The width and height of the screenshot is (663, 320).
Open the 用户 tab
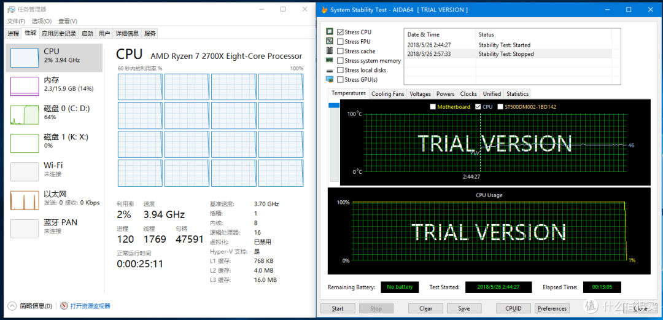pos(104,33)
